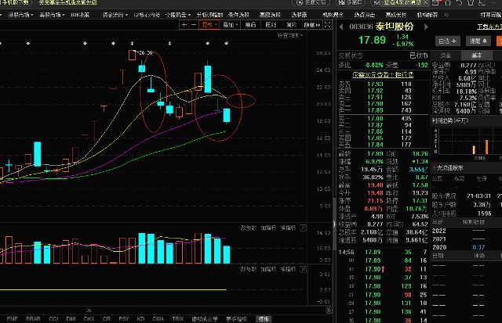Open 选股器 menu item

click(299, 15)
